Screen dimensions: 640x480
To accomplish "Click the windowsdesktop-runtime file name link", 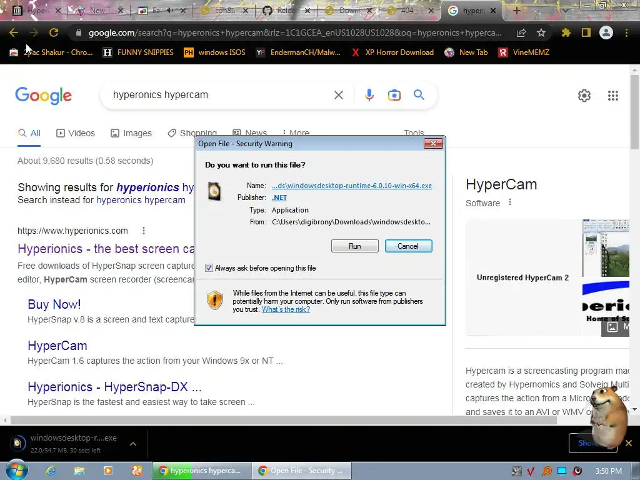I will 352,186.
